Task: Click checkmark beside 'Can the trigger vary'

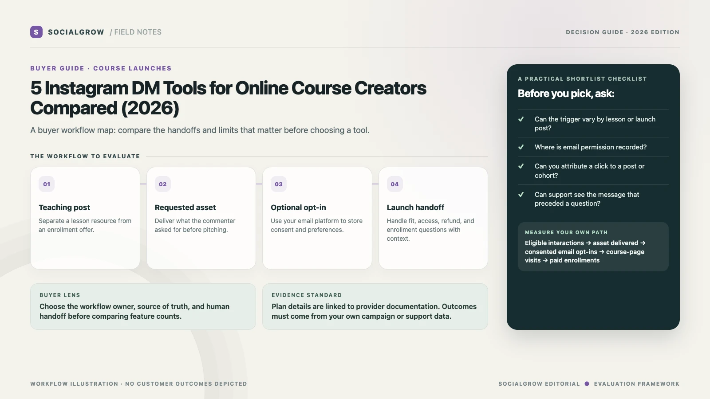Action: coord(521,119)
